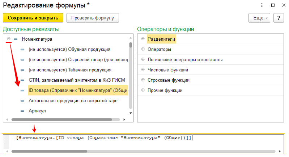Click the Сохранить и закрыть button
This screenshot has height=157, width=289.
33,18
